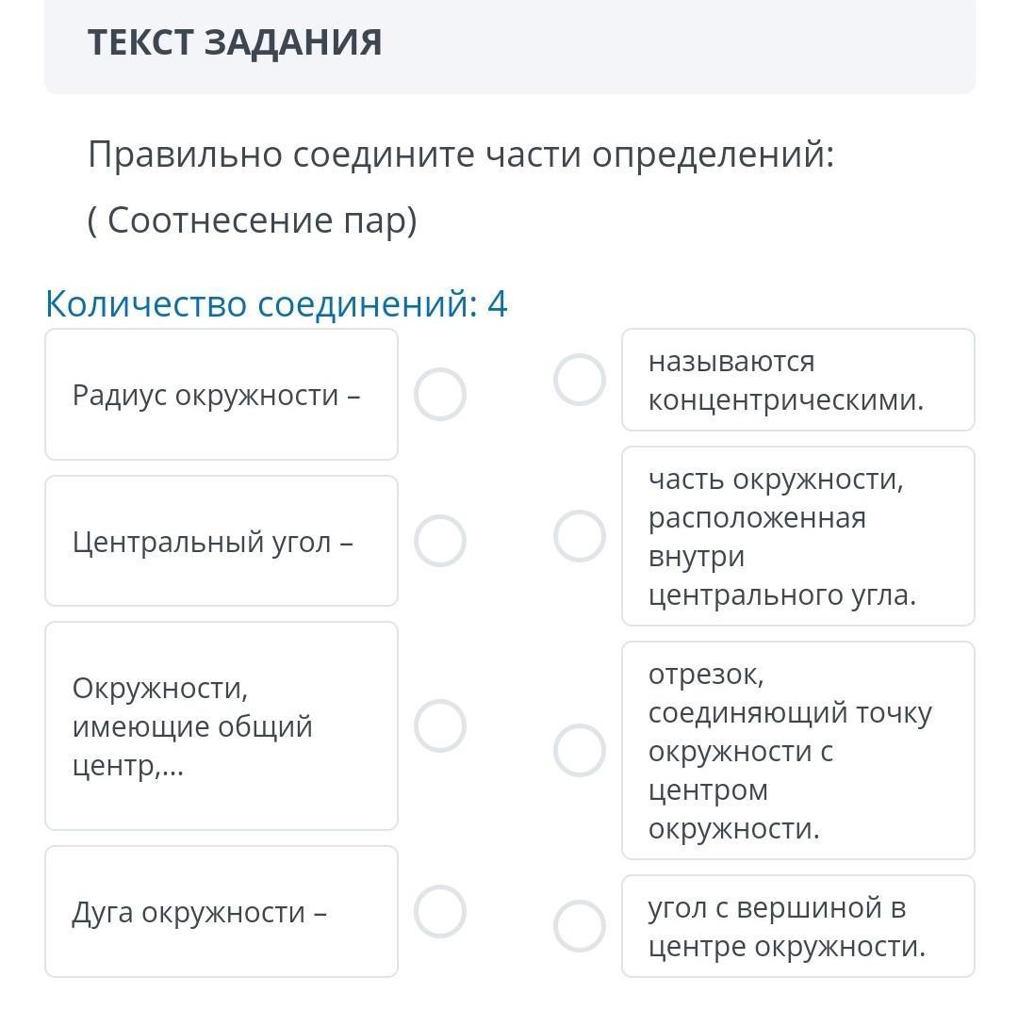Click the Правильно соедините части определений text
This screenshot has height=1009, width=1018.
(461, 155)
